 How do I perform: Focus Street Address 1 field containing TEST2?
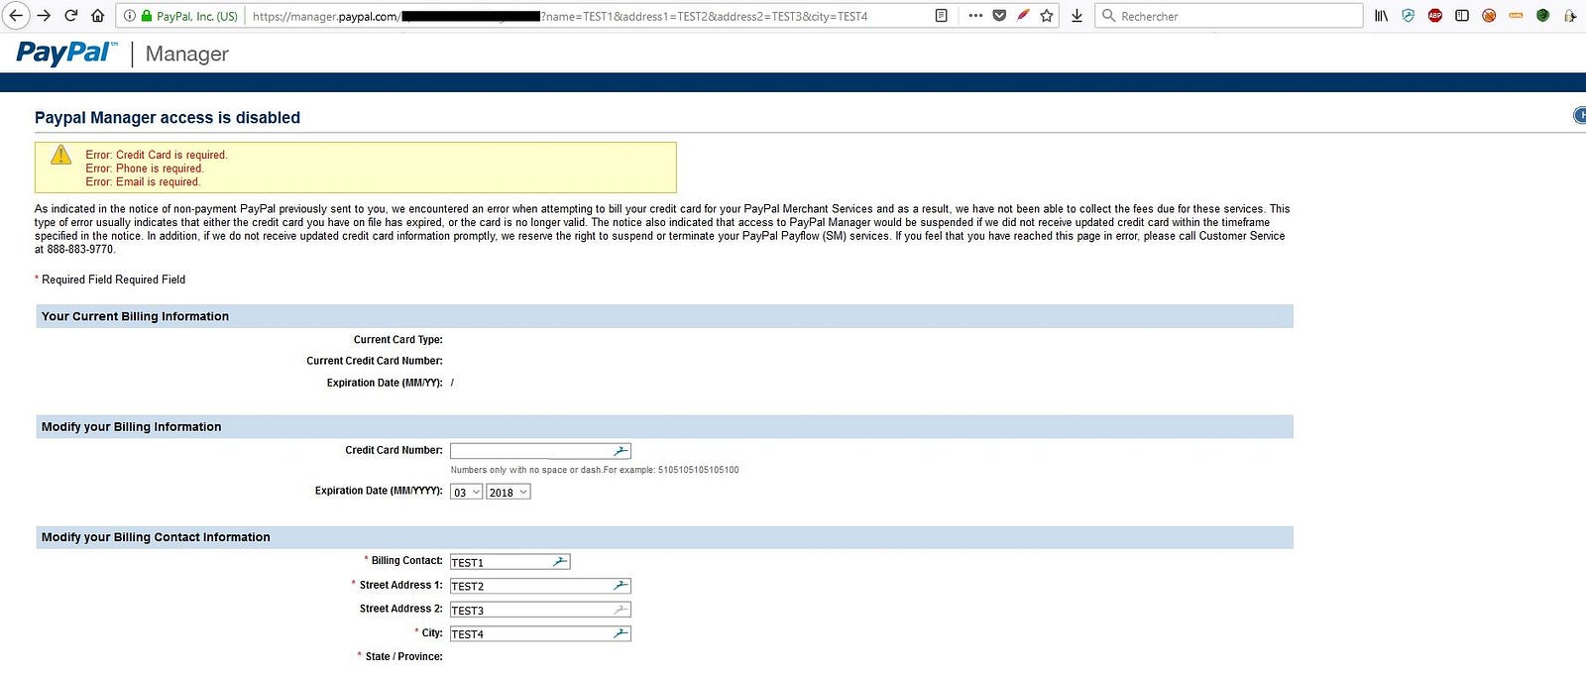[x=540, y=586]
